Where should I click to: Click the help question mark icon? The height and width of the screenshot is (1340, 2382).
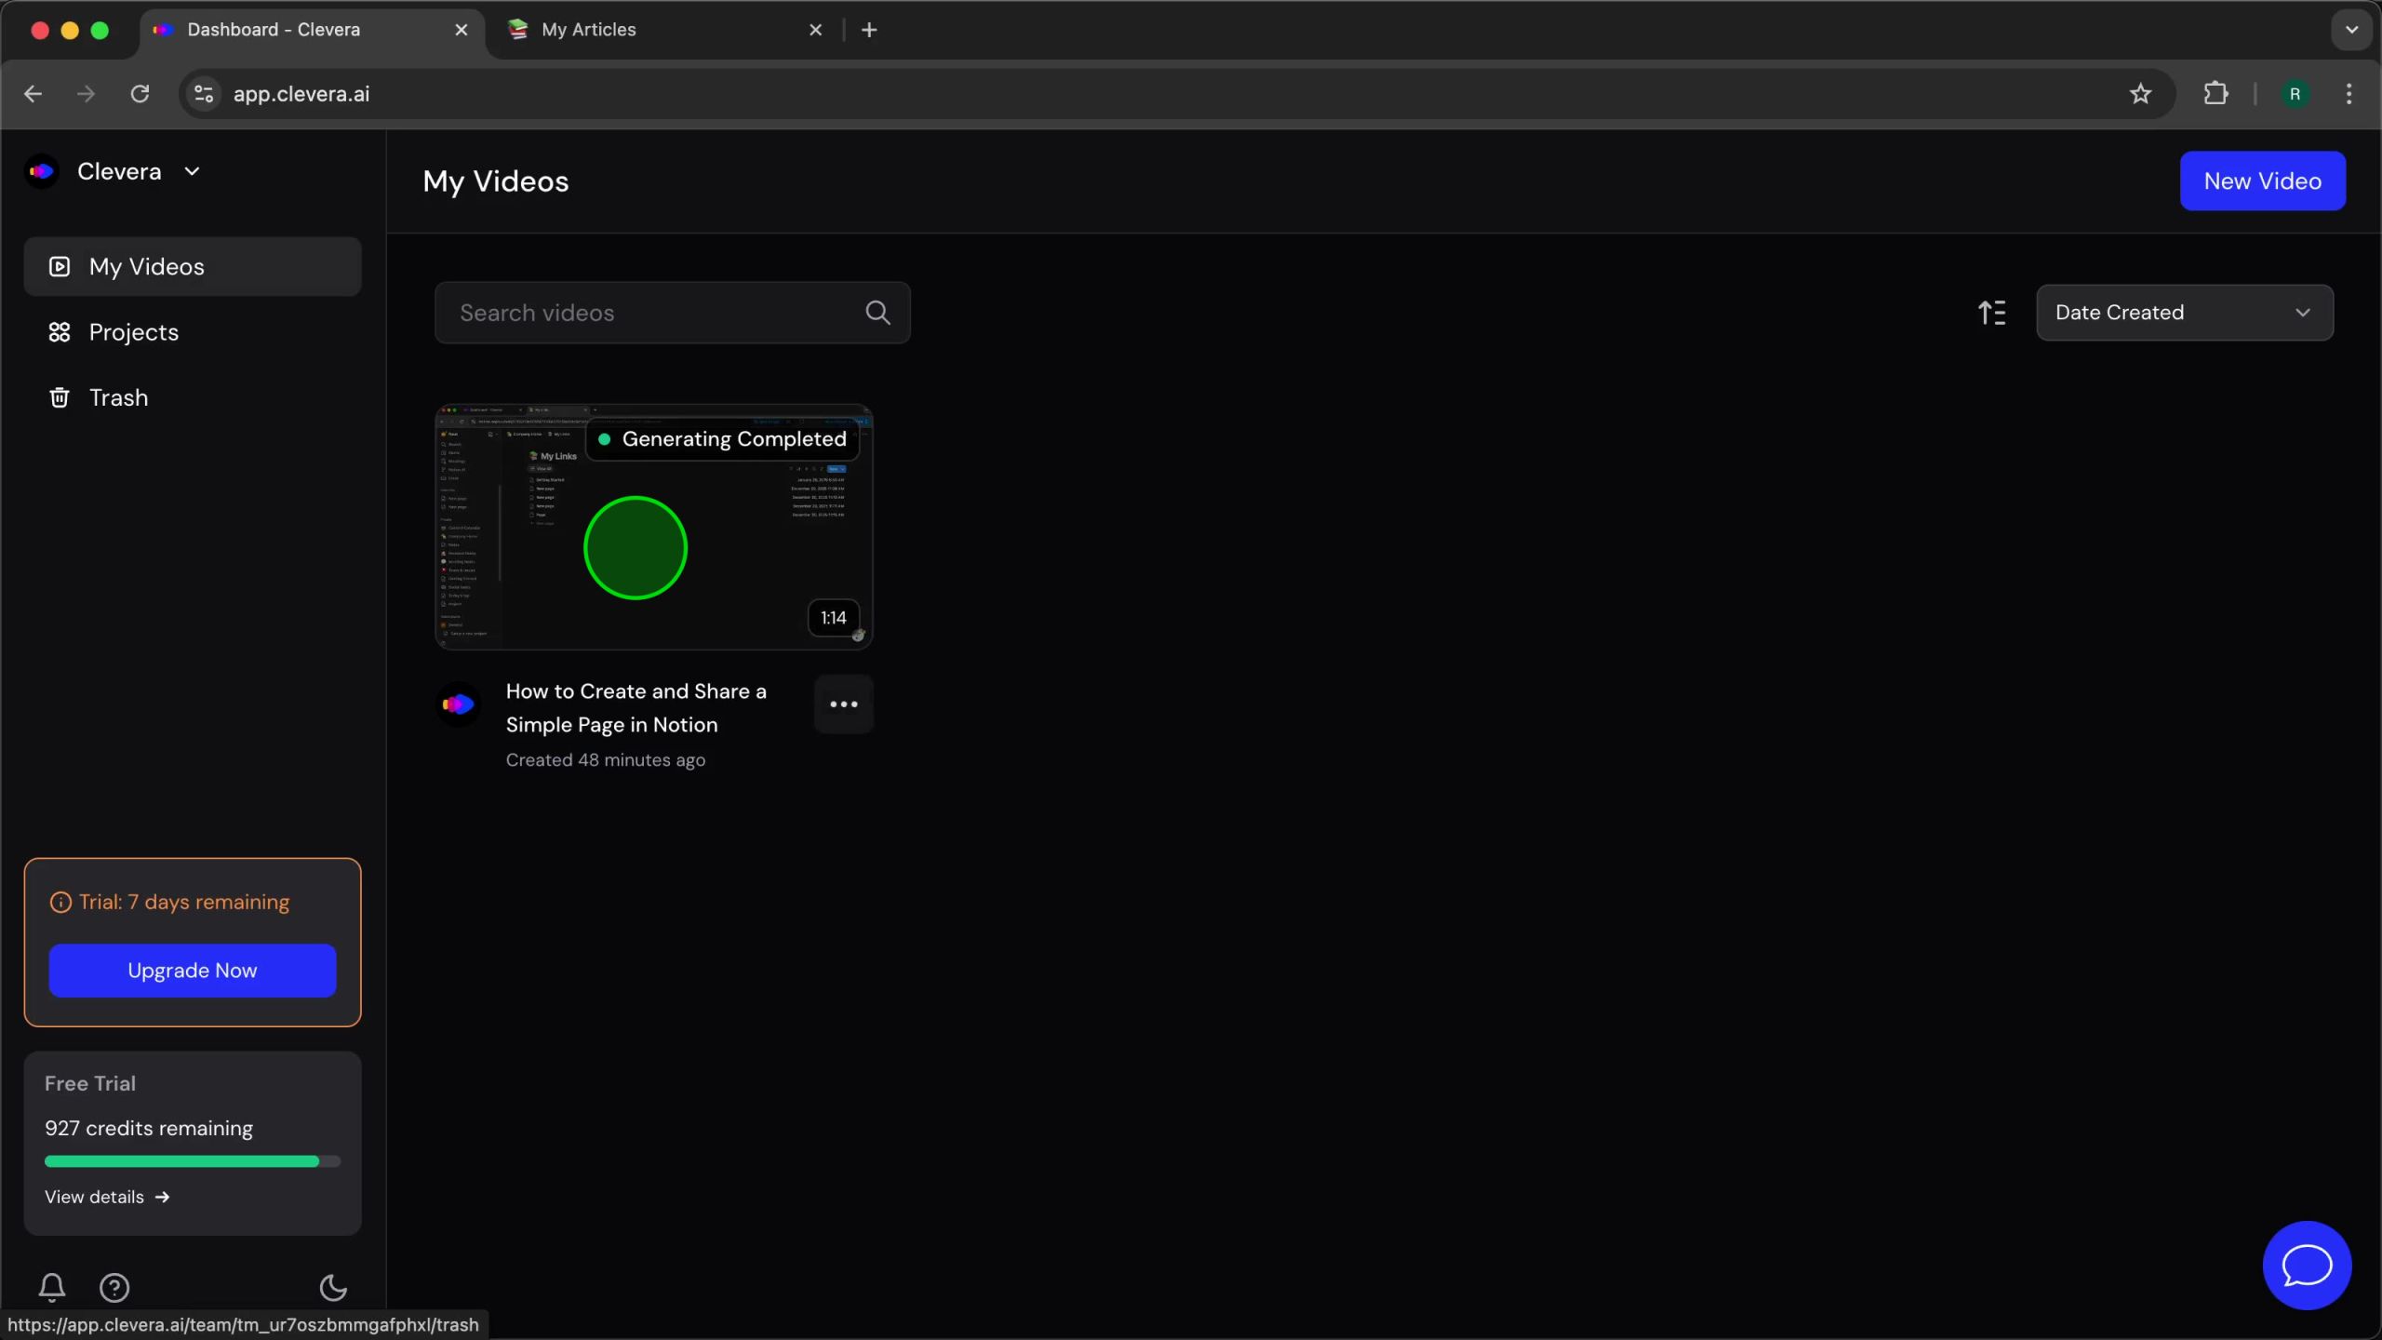[114, 1287]
